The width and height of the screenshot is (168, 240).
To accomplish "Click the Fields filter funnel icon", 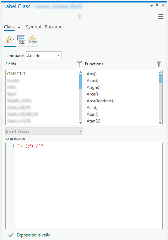I will 79,64.
